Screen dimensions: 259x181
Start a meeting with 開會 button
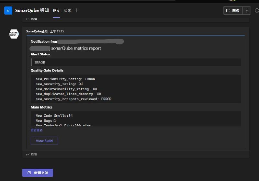(x=233, y=11)
